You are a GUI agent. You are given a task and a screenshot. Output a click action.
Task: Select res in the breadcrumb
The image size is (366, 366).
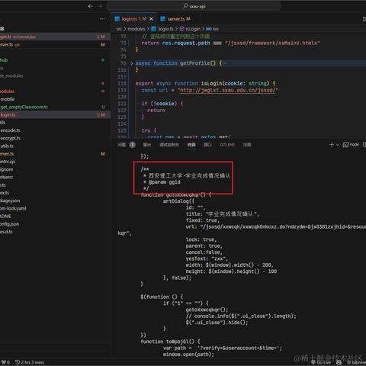tap(215, 29)
